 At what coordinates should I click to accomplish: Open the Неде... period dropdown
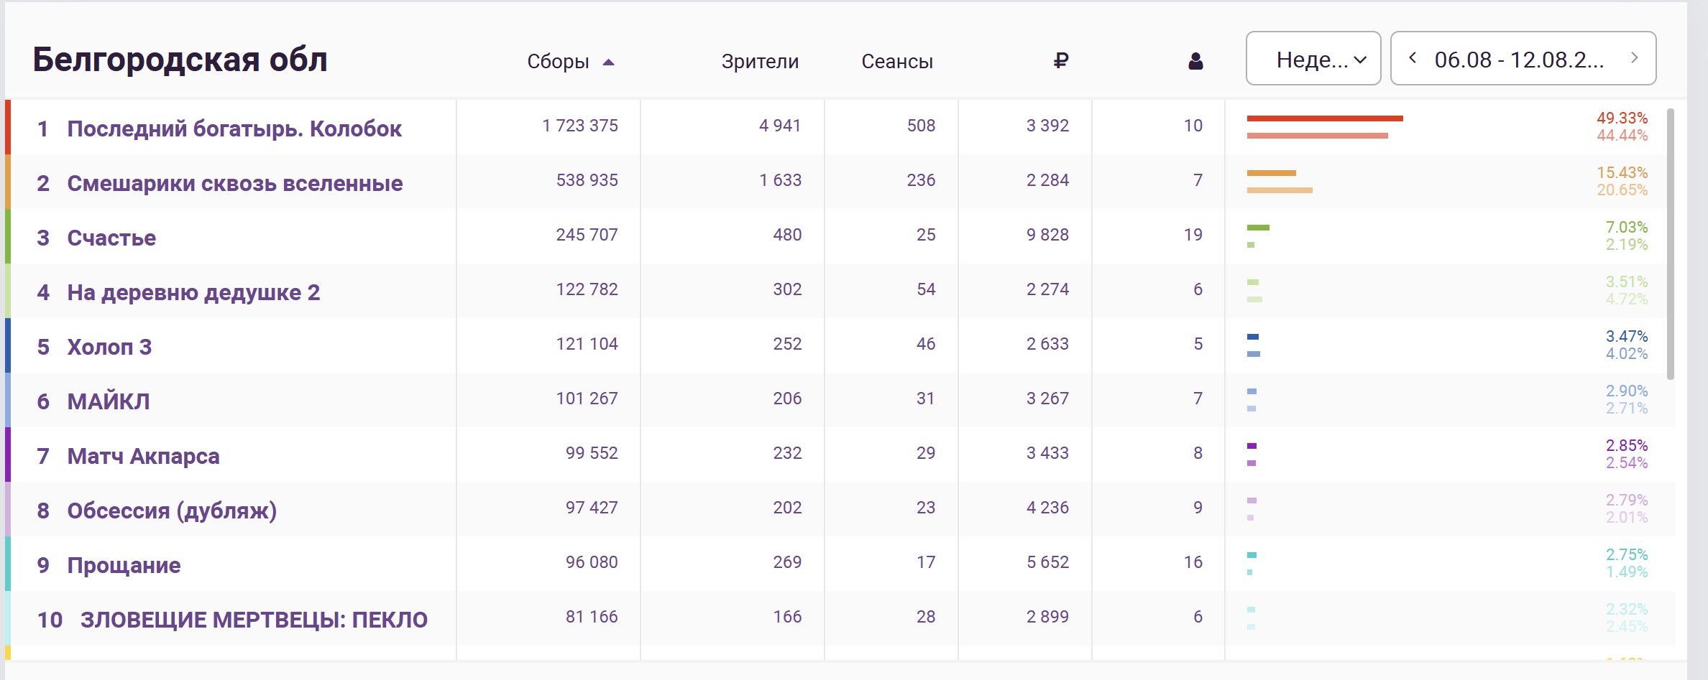click(1313, 58)
